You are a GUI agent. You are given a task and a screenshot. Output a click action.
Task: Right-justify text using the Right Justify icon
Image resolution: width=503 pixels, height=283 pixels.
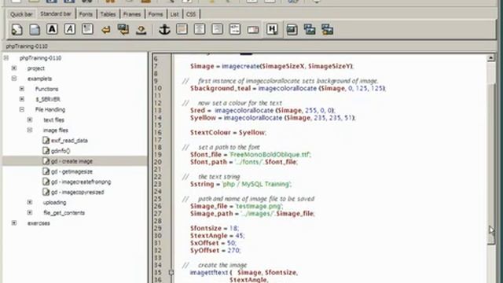pyautogui.click(x=217, y=30)
